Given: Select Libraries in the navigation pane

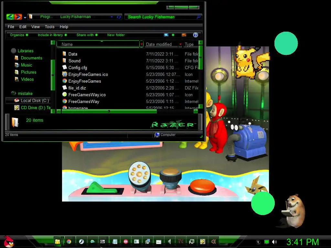Looking at the screenshot, I should point(25,51).
